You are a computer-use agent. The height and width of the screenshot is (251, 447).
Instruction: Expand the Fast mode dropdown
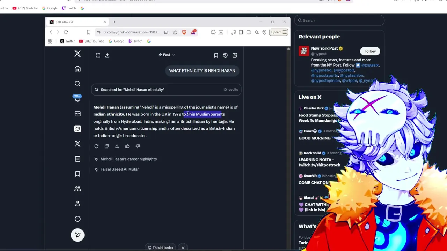167,55
